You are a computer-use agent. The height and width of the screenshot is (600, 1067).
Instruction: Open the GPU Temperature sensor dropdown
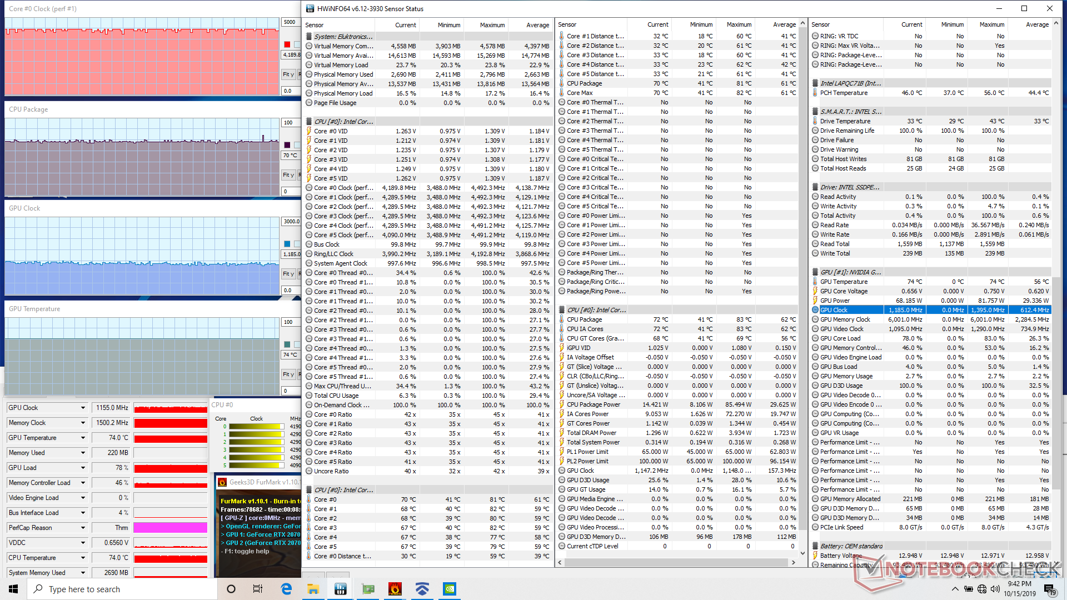83,438
